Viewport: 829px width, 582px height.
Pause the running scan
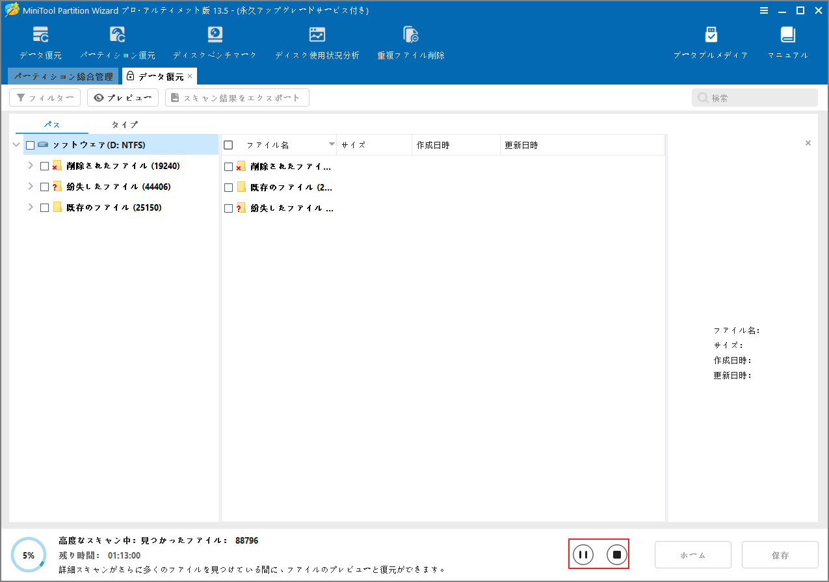coord(583,554)
